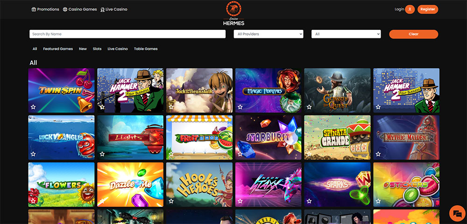Click the Clear filters button
This screenshot has width=467, height=224.
pyautogui.click(x=413, y=34)
